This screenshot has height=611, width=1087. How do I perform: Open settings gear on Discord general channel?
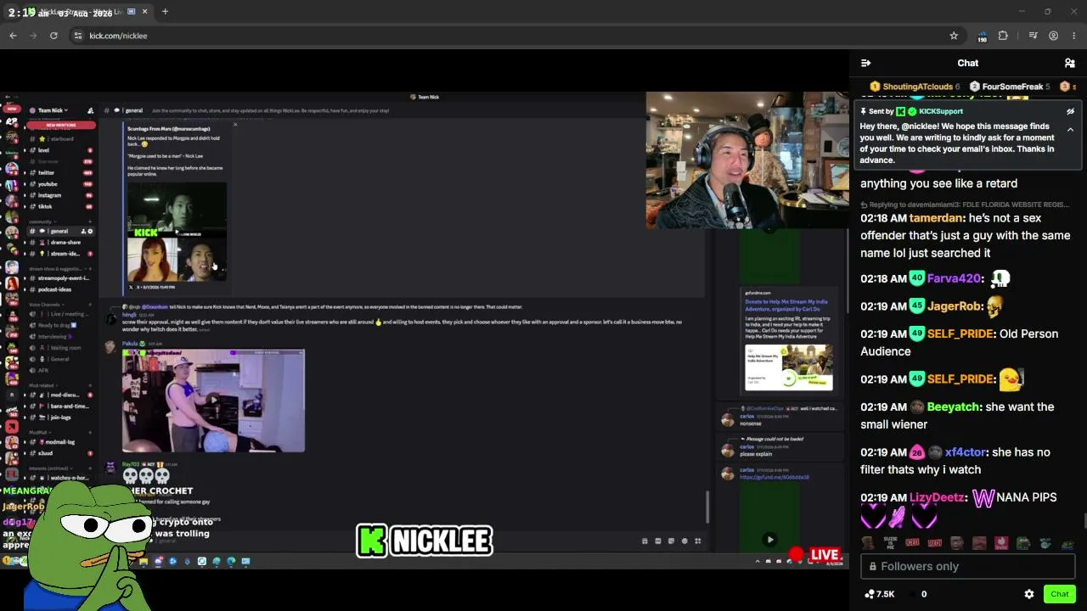click(90, 231)
